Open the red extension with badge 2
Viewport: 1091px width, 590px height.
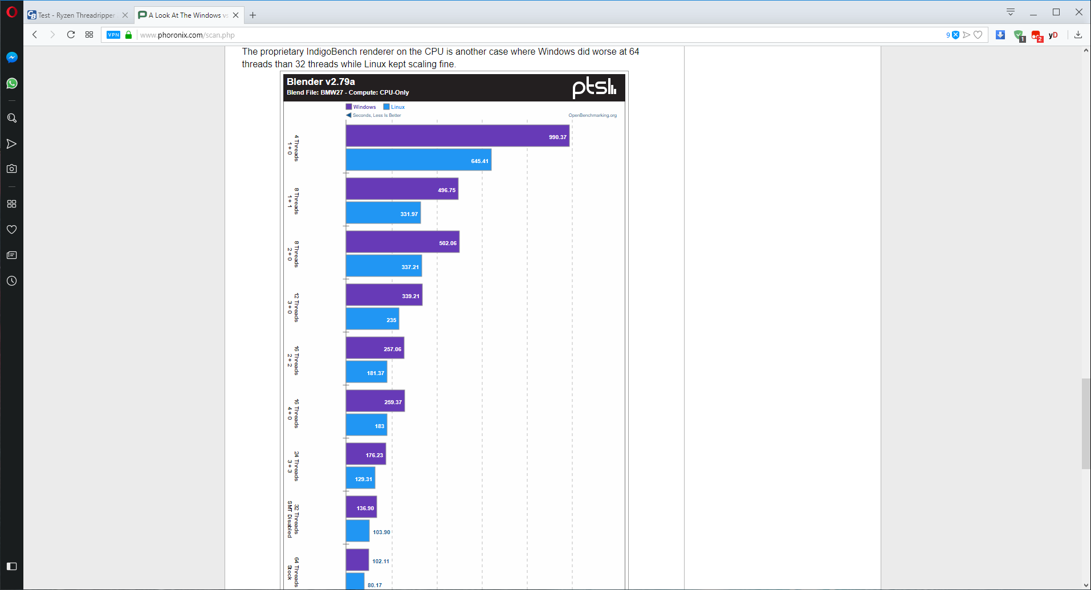tap(1037, 36)
